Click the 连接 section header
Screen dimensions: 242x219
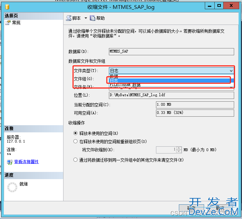33,129
